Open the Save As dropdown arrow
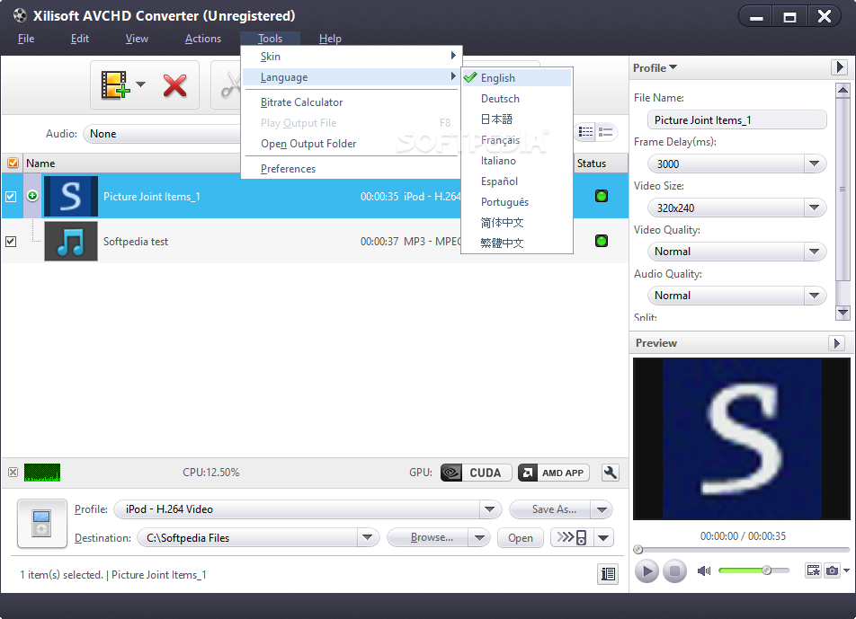The image size is (856, 619). tap(602, 509)
